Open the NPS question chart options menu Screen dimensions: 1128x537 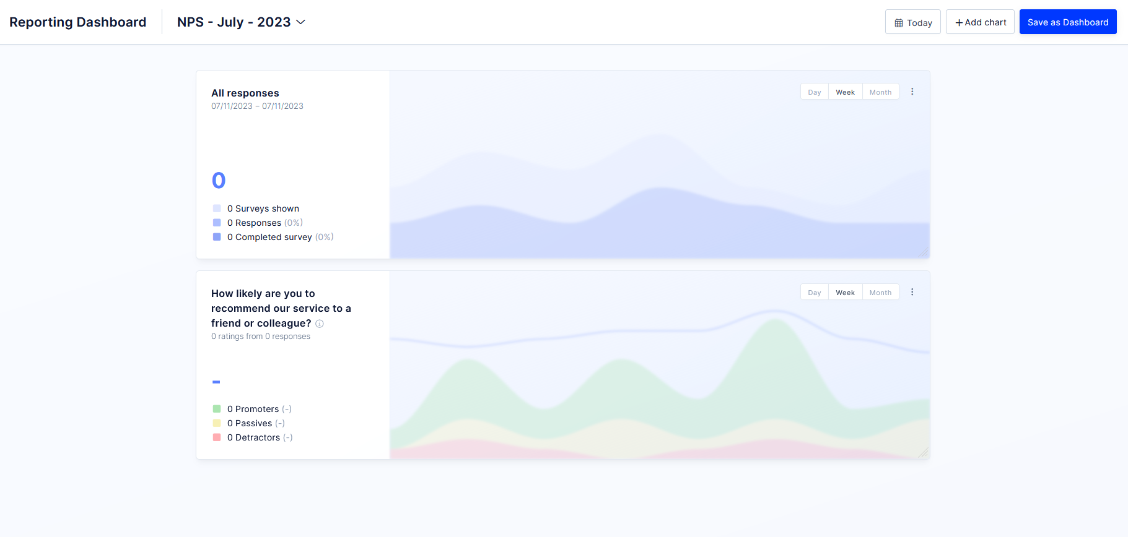(912, 292)
